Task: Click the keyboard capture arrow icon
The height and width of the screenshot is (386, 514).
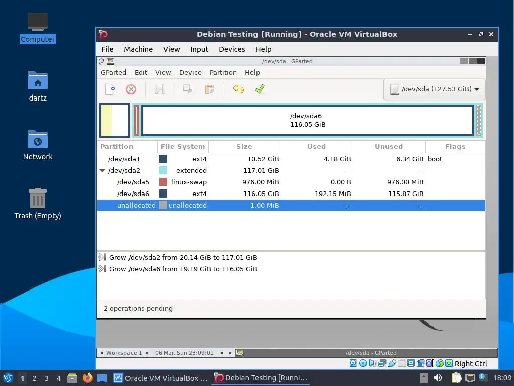Action: (449, 363)
